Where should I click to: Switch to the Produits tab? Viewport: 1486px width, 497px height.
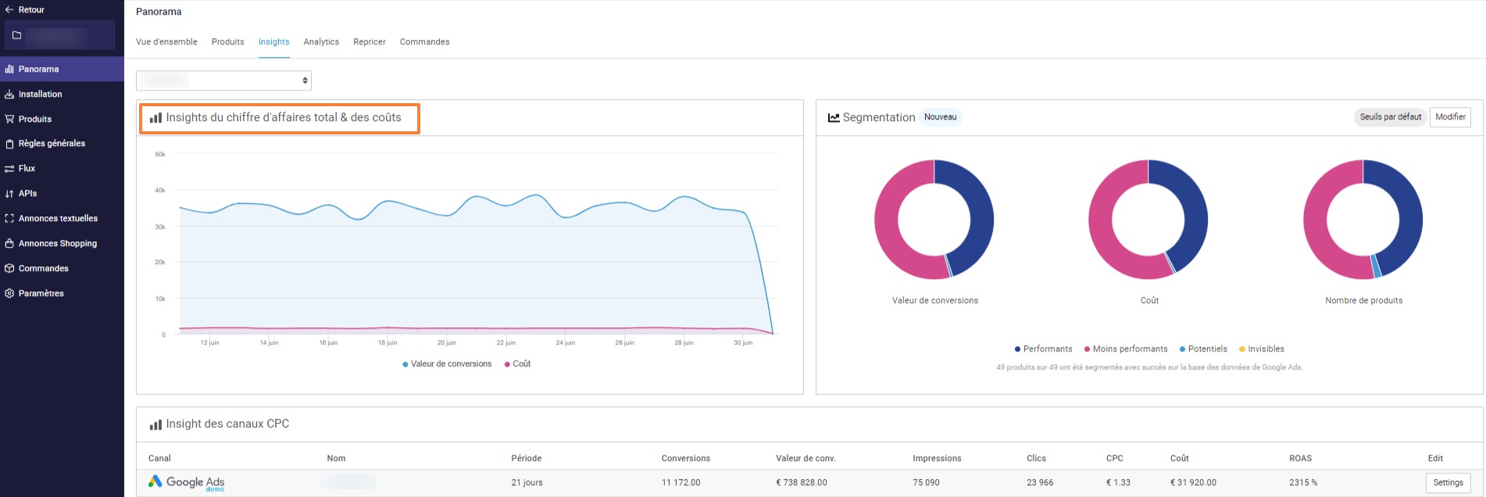coord(227,41)
